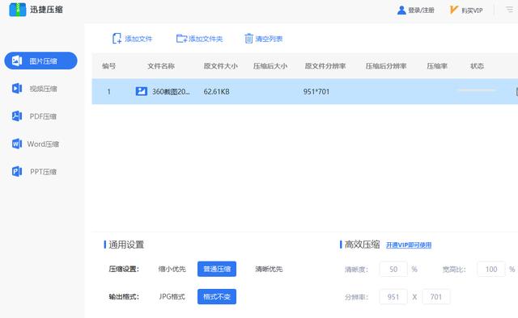Select JPG格式 output format
Image resolution: width=518 pixels, height=318 pixels.
(x=172, y=296)
